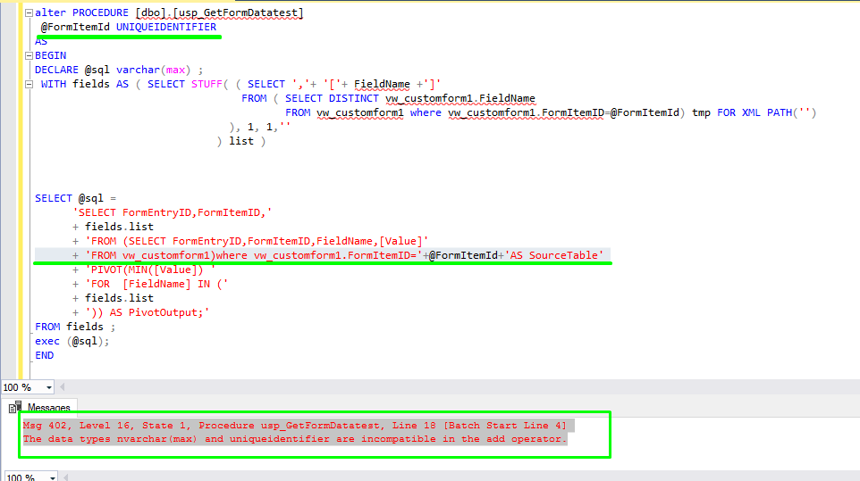Click the Messages tab icon
Image resolution: width=860 pixels, height=481 pixels.
coord(15,407)
